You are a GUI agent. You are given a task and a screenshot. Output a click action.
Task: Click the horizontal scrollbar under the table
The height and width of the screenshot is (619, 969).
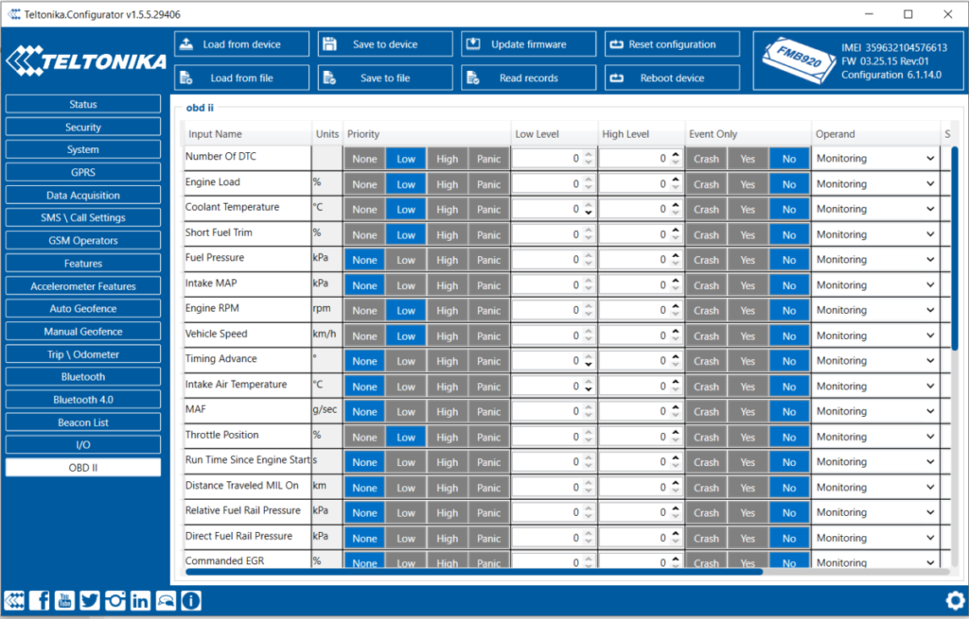(473, 571)
